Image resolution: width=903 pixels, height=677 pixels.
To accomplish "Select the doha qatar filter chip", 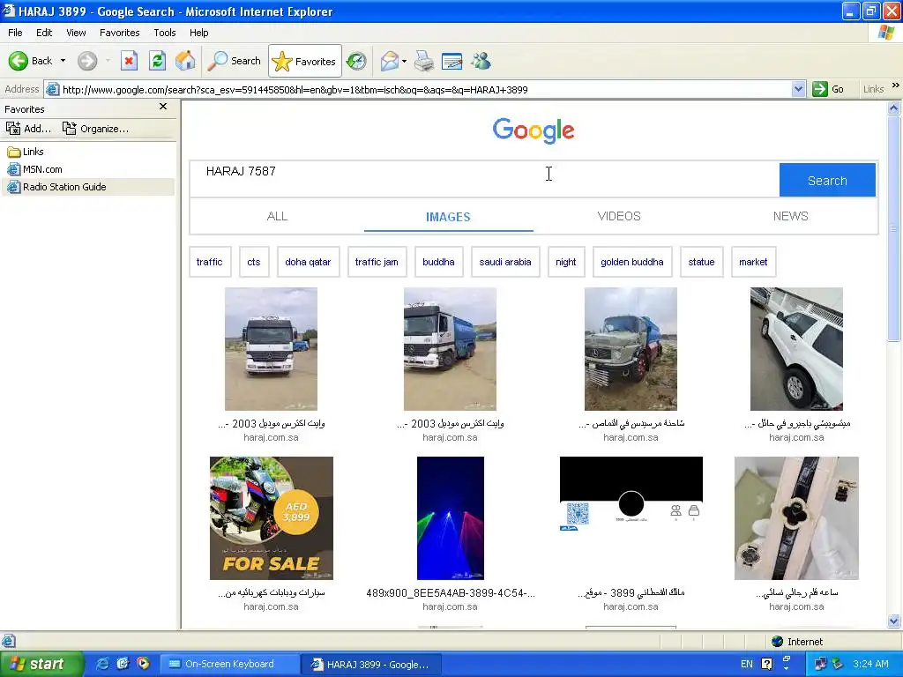I will click(308, 262).
